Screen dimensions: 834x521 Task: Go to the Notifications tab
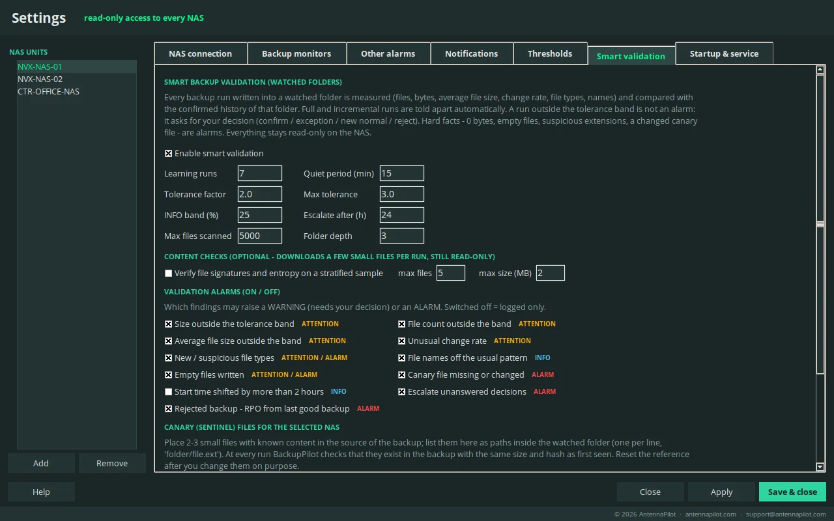point(472,53)
